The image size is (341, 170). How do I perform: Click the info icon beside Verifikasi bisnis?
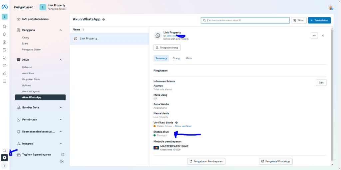pos(176,122)
